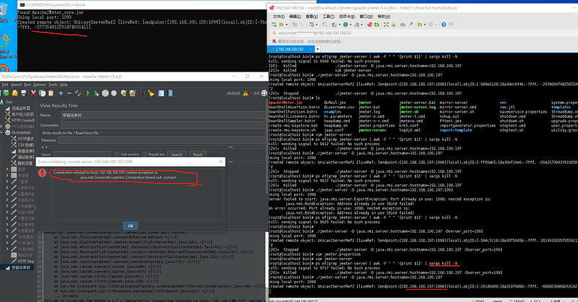Expand the 12.取消 tree node
Viewport: 578px width, 302px height.
coord(7,249)
